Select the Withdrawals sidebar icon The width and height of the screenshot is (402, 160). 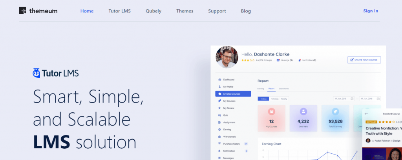pyautogui.click(x=219, y=137)
